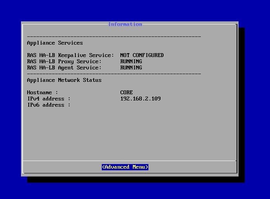Click the Information dialog title
The image size is (270, 199).
click(125, 24)
